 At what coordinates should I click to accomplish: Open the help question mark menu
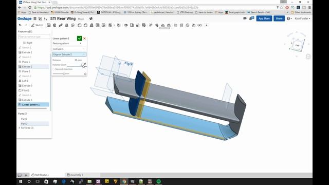click(289, 18)
